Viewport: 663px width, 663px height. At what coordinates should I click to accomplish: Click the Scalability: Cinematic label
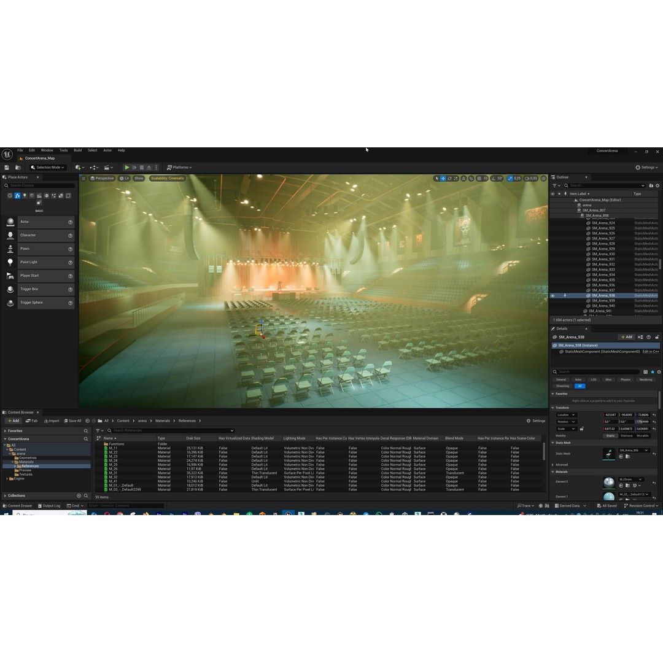click(168, 179)
